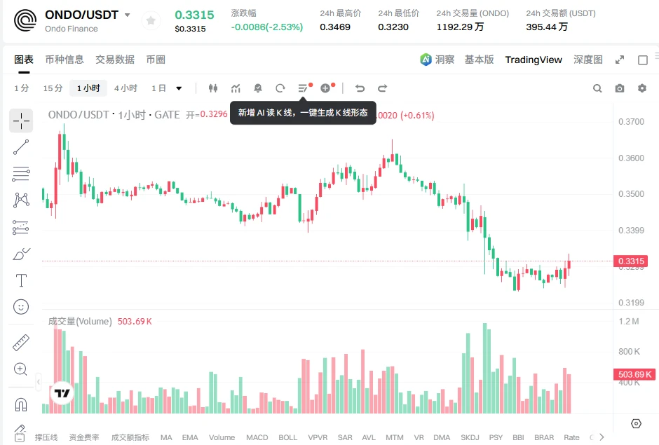The width and height of the screenshot is (659, 445).
Task: Open the AI 洞察 insights view
Action: (x=437, y=60)
